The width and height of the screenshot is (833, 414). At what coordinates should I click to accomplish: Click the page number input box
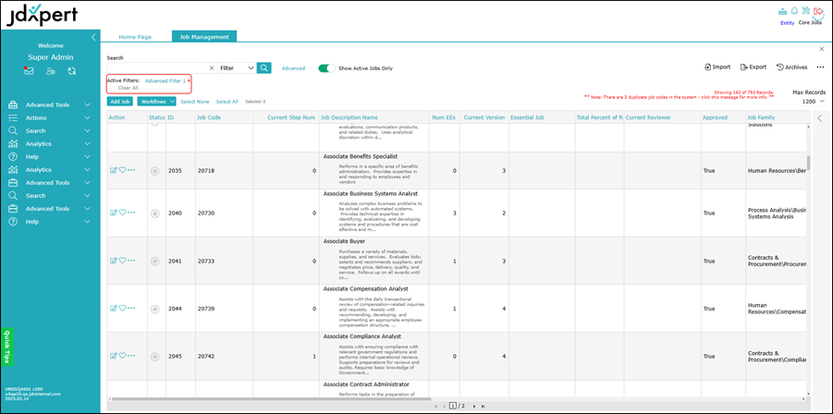453,406
